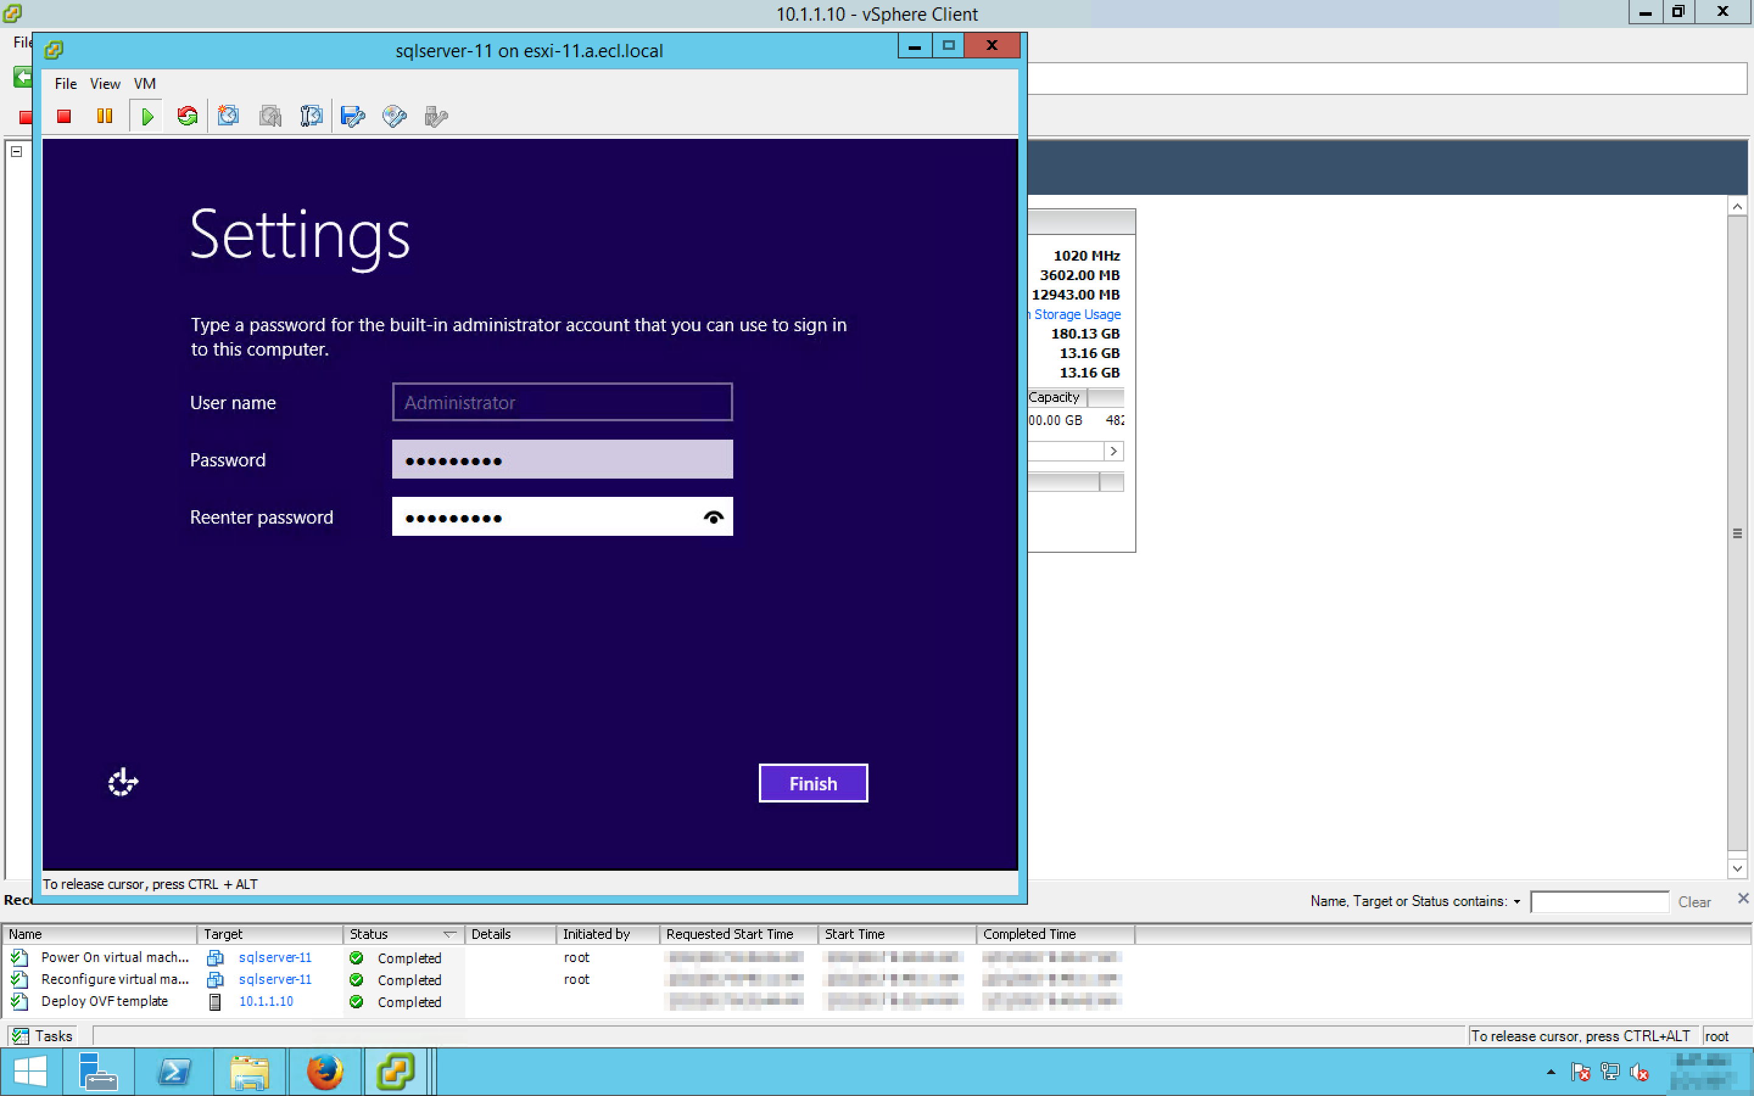Click the red Power Off toolbar icon
The height and width of the screenshot is (1096, 1754).
64,116
